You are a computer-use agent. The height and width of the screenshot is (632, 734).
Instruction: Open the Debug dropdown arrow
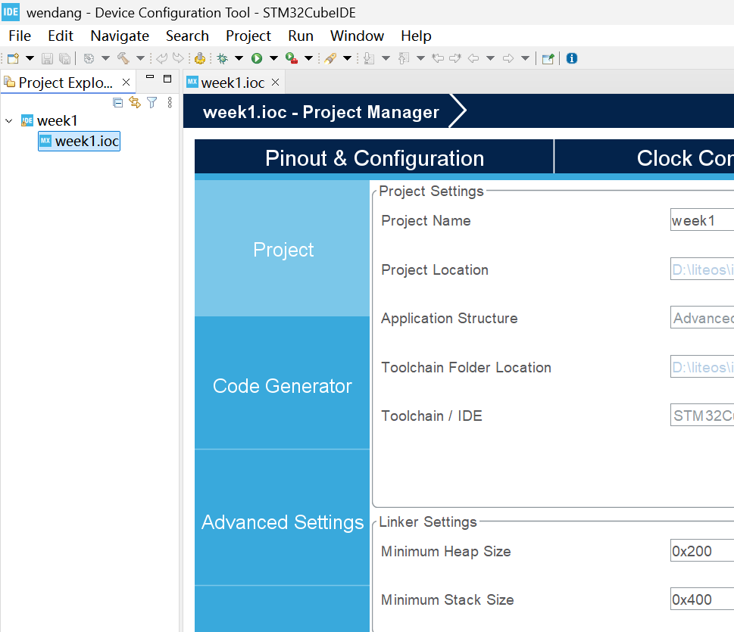pos(239,58)
